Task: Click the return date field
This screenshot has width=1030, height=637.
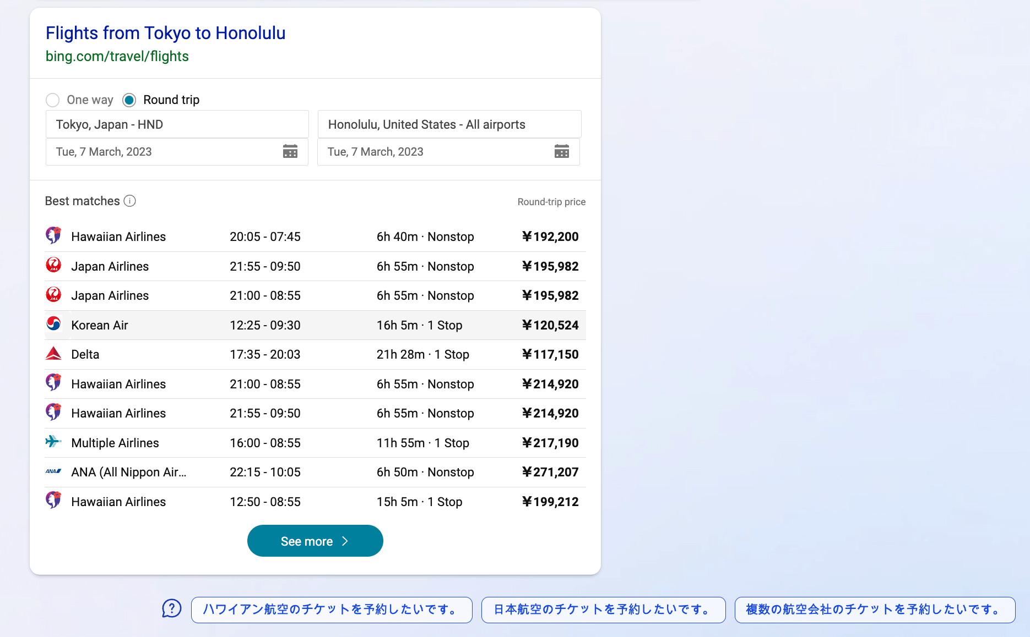Action: point(448,152)
